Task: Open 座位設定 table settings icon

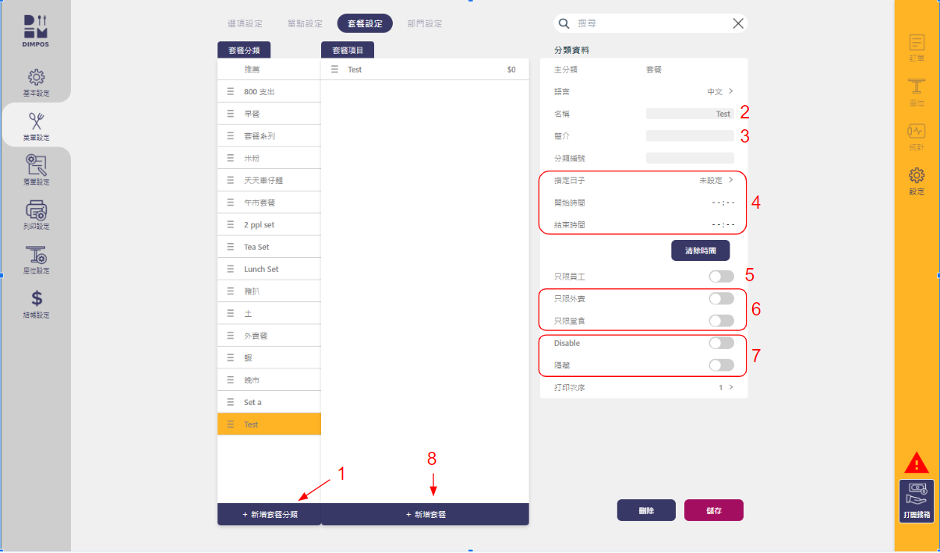Action: (x=36, y=259)
